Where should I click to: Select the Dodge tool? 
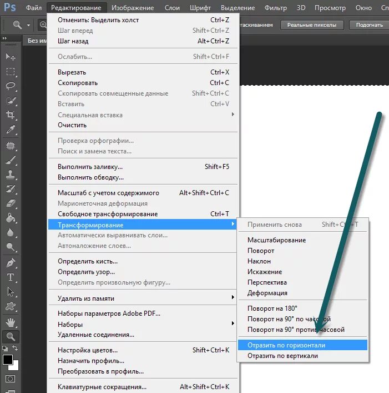click(10, 247)
